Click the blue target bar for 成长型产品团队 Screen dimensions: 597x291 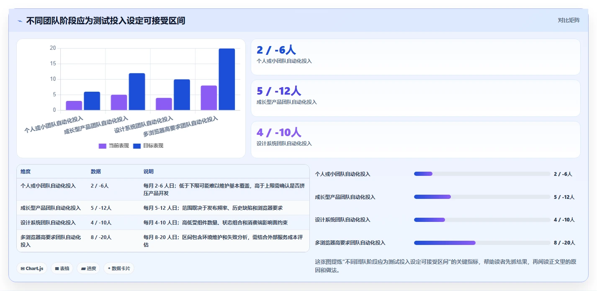click(137, 92)
